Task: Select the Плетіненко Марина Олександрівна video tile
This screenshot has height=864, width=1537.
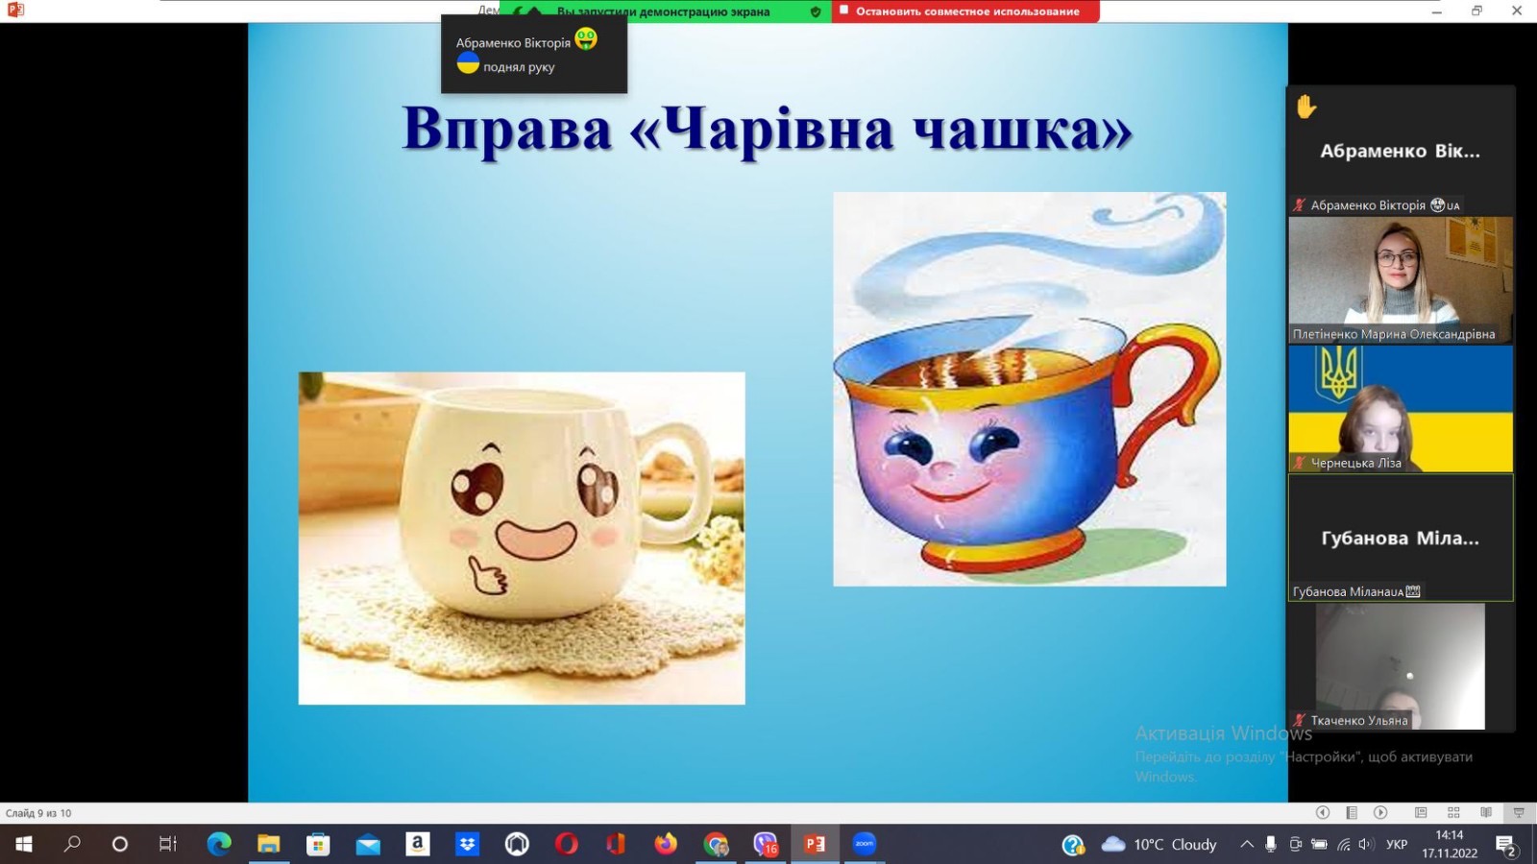Action: [1401, 279]
